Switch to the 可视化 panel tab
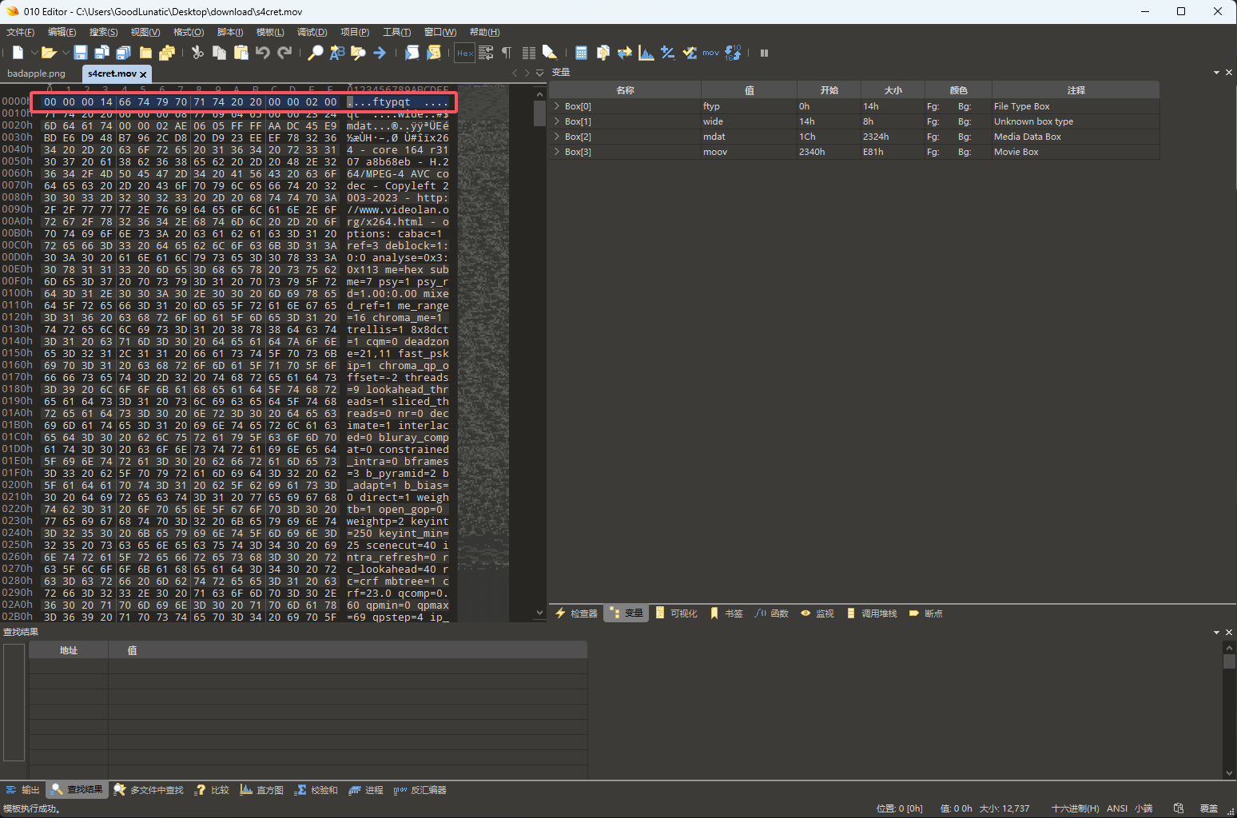The width and height of the screenshot is (1237, 818). click(x=676, y=613)
